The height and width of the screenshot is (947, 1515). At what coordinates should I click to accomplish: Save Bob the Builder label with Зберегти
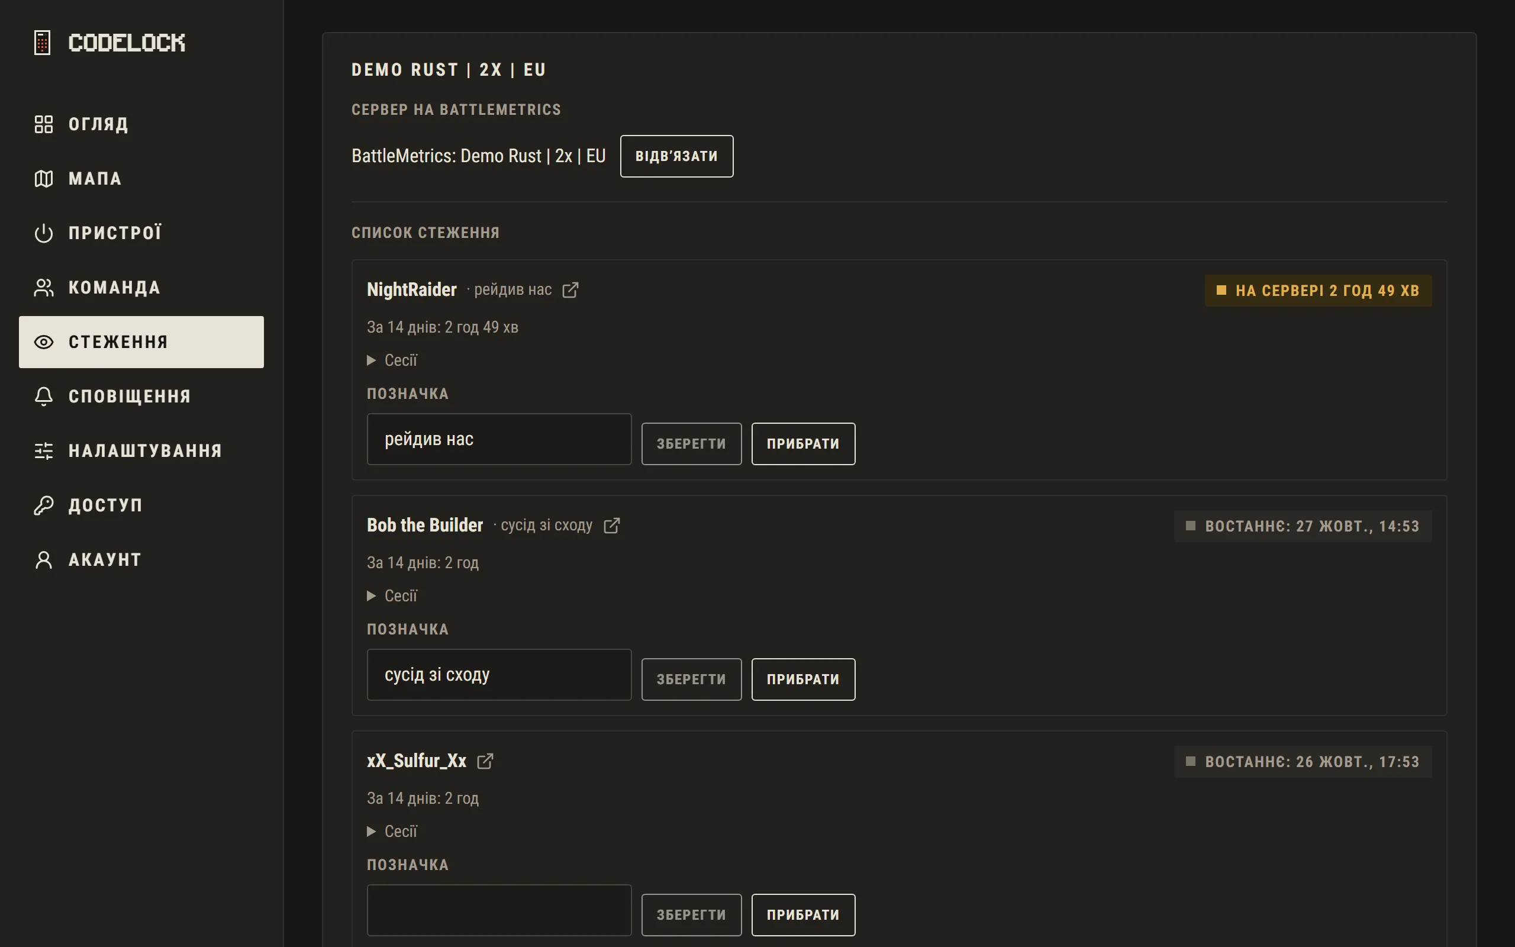pyautogui.click(x=692, y=679)
